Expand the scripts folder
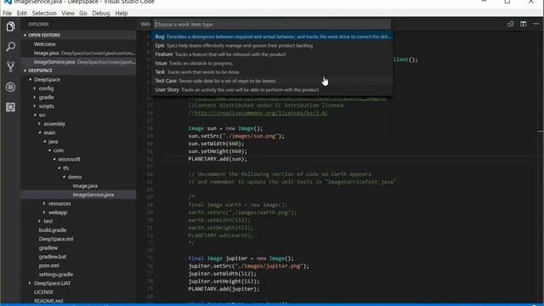The height and width of the screenshot is (306, 544). 46,106
